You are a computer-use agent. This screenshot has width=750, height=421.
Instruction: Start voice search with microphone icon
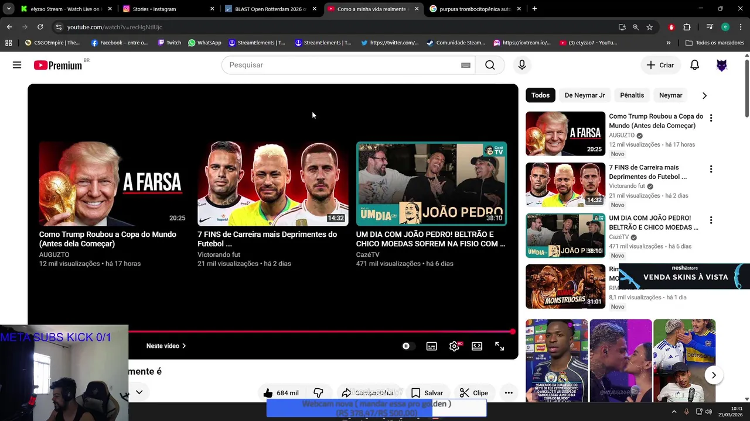coord(522,65)
